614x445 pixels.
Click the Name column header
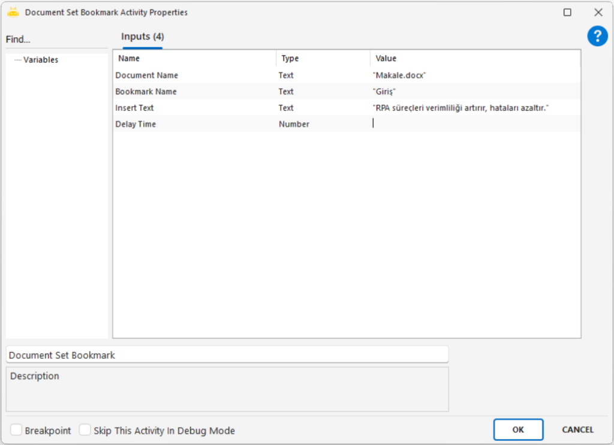194,59
